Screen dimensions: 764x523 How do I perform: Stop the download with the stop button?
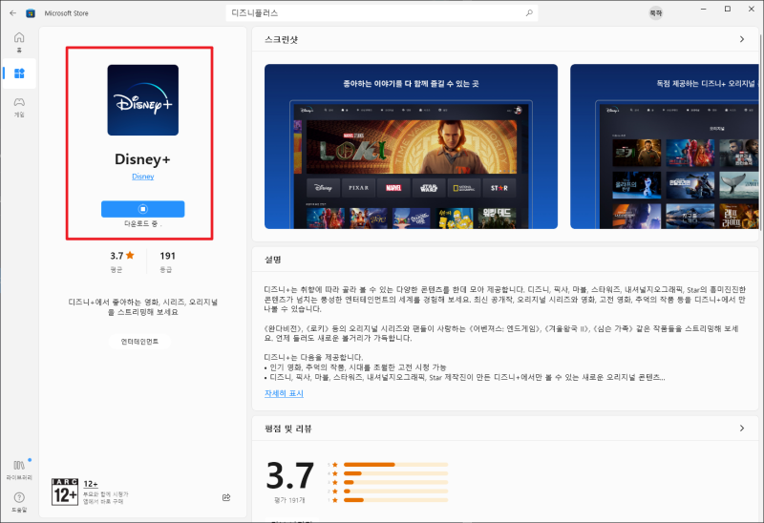point(142,209)
